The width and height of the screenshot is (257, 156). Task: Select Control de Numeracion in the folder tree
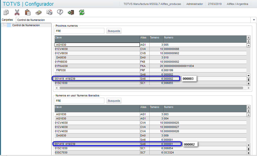coord(26,25)
